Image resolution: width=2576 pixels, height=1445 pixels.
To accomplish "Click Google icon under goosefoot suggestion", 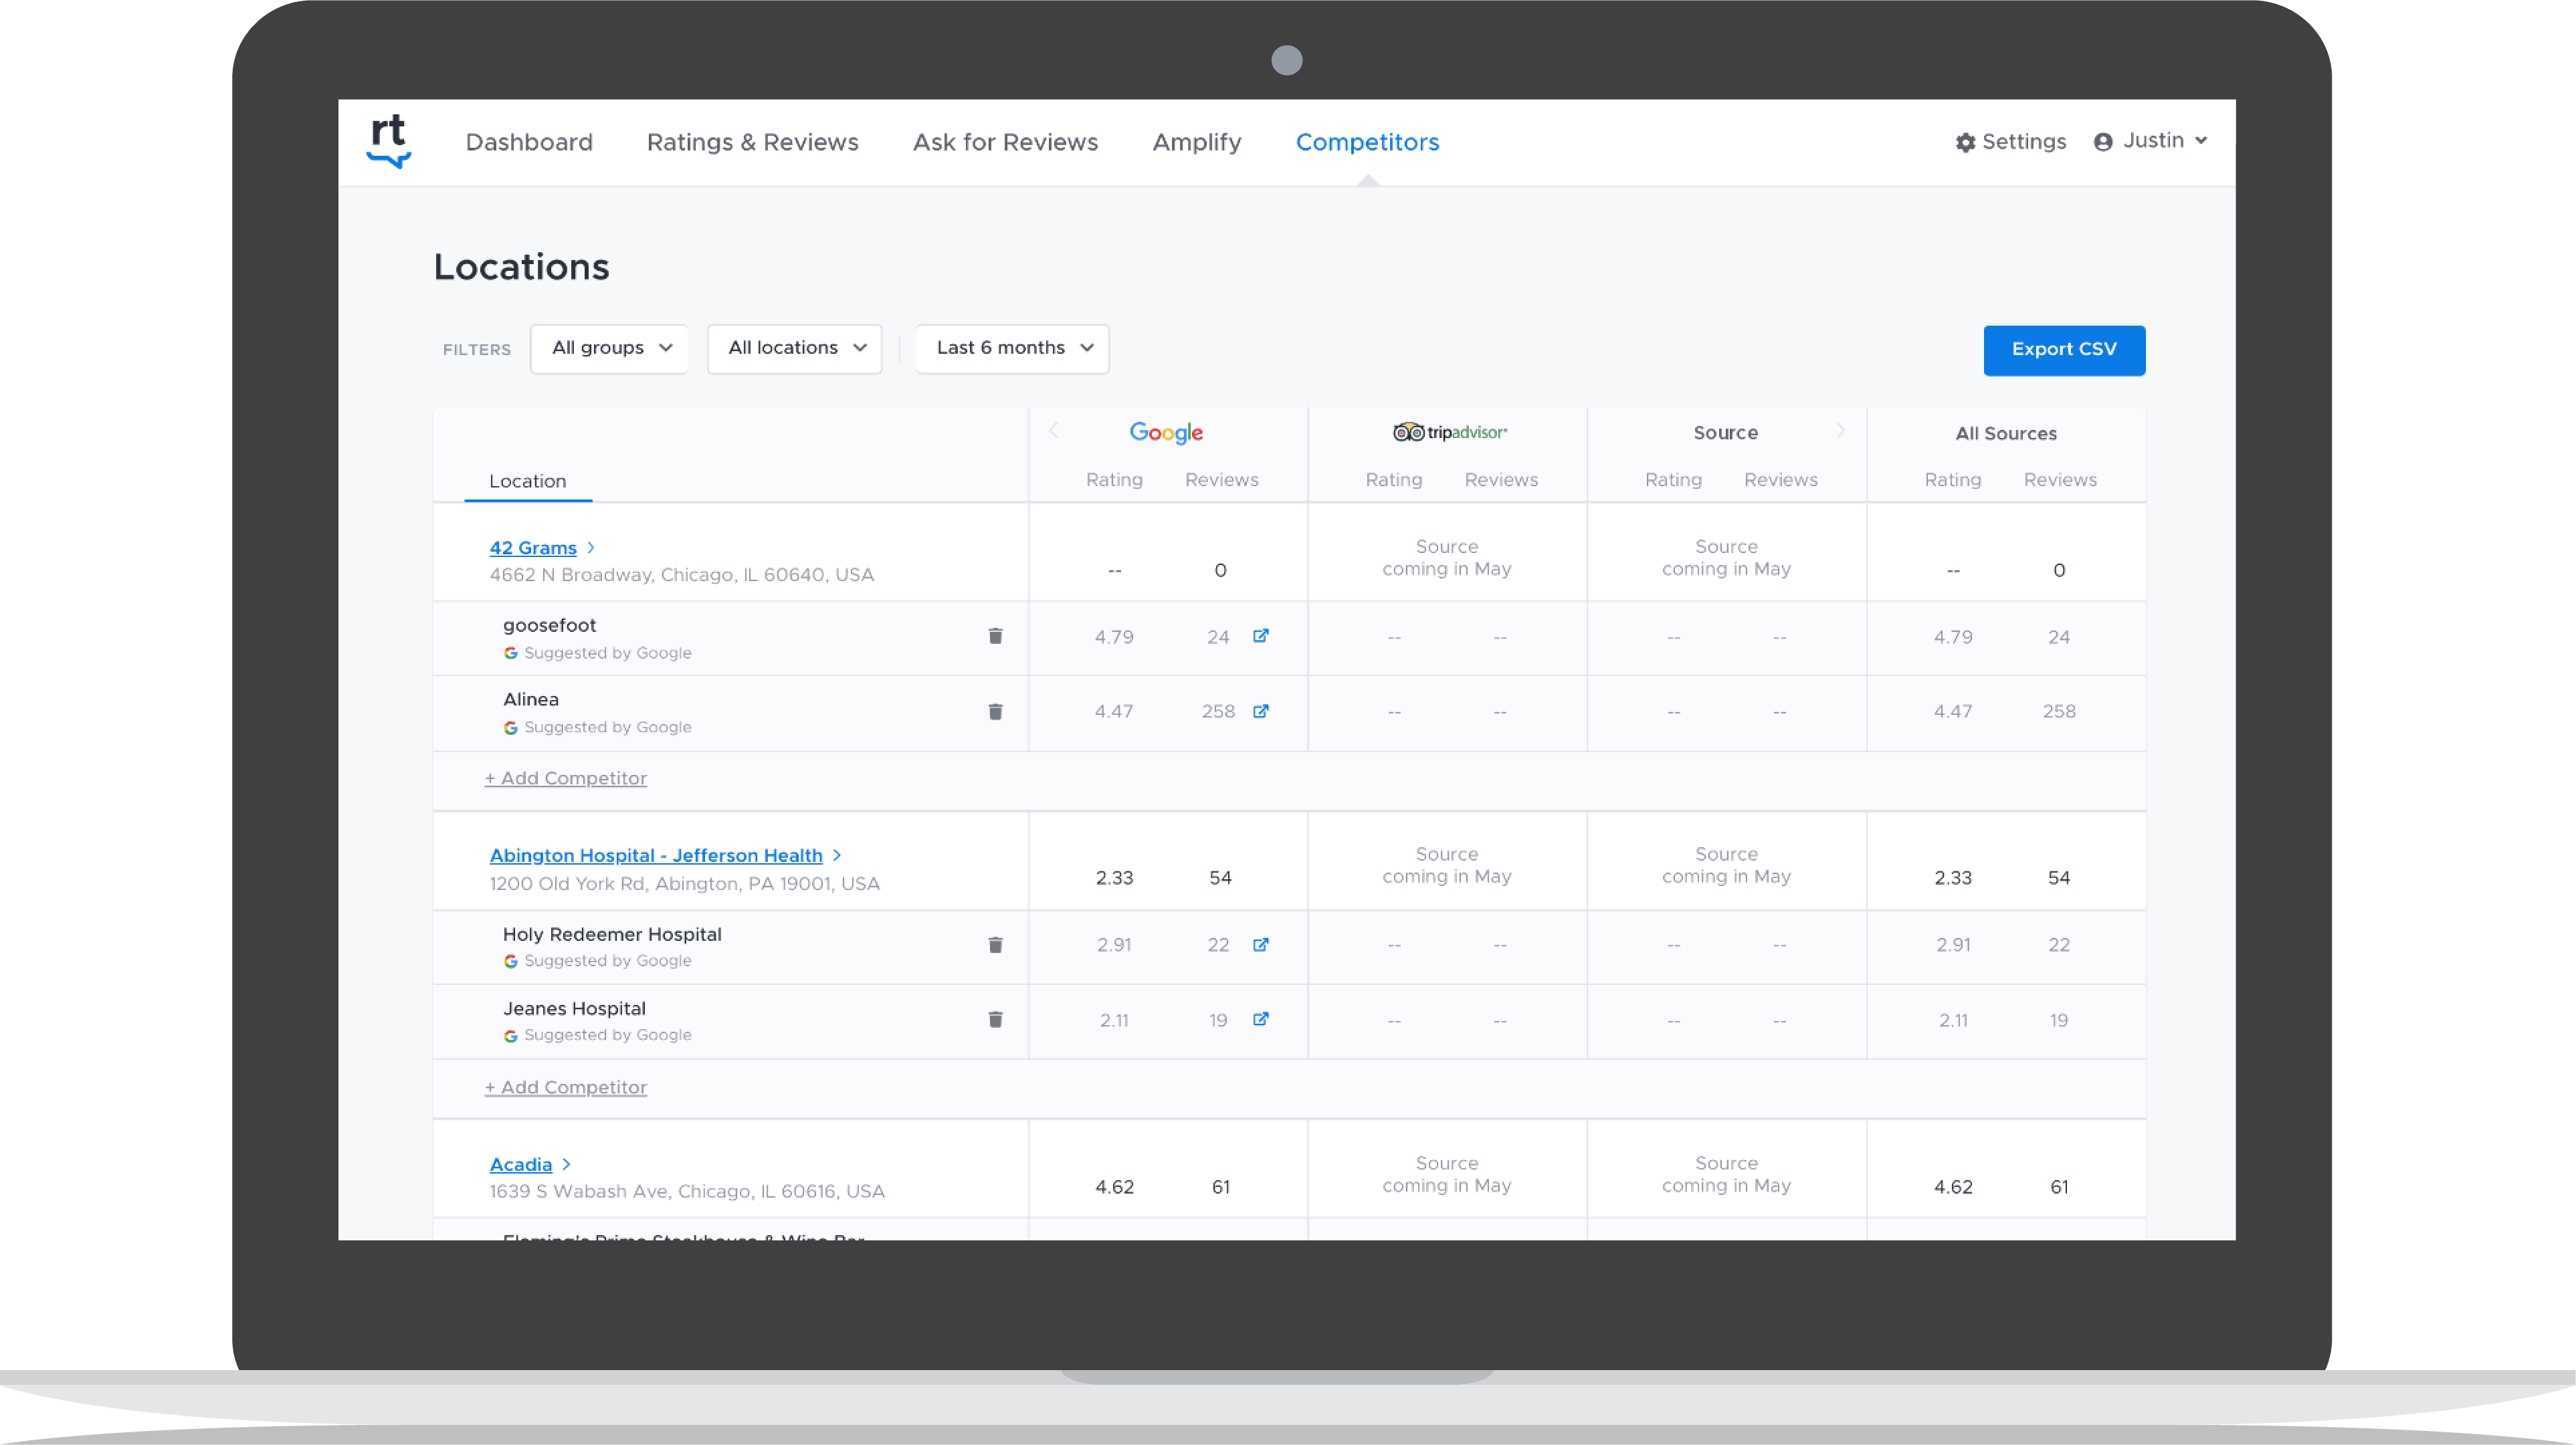I will 510,653.
